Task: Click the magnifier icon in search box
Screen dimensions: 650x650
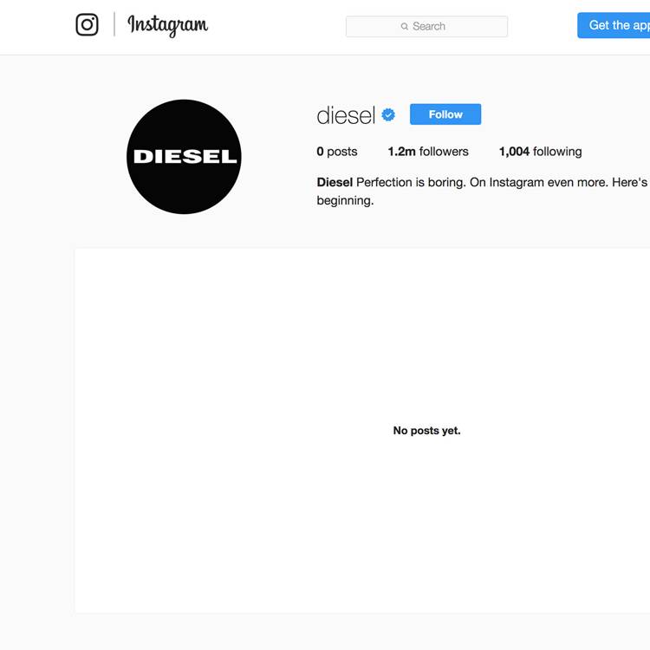Action: 404,27
